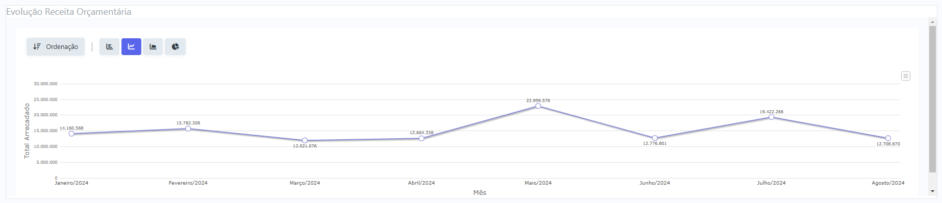
Task: Switch to bar chart view
Action: (x=109, y=46)
